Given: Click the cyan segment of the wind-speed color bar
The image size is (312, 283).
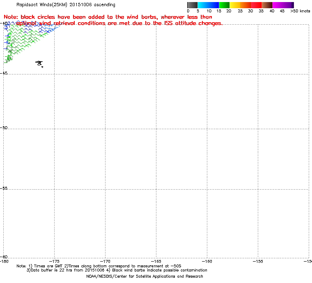Looking at the screenshot, I should click(x=202, y=5).
